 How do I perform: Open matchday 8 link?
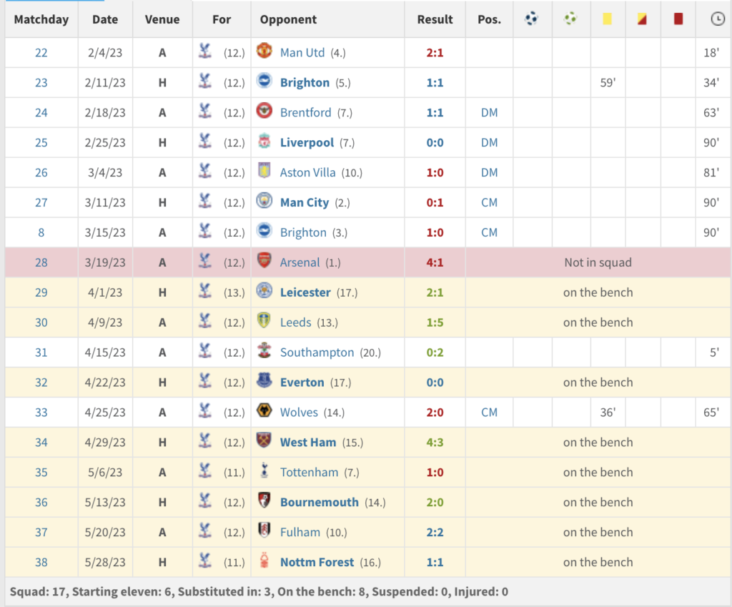tap(41, 232)
